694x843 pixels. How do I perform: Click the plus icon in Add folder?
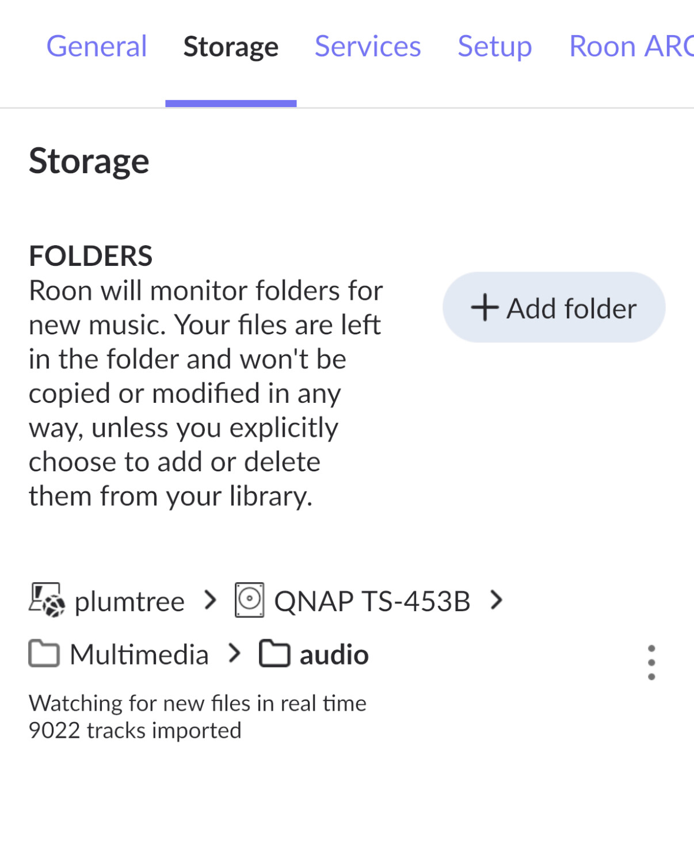point(485,307)
